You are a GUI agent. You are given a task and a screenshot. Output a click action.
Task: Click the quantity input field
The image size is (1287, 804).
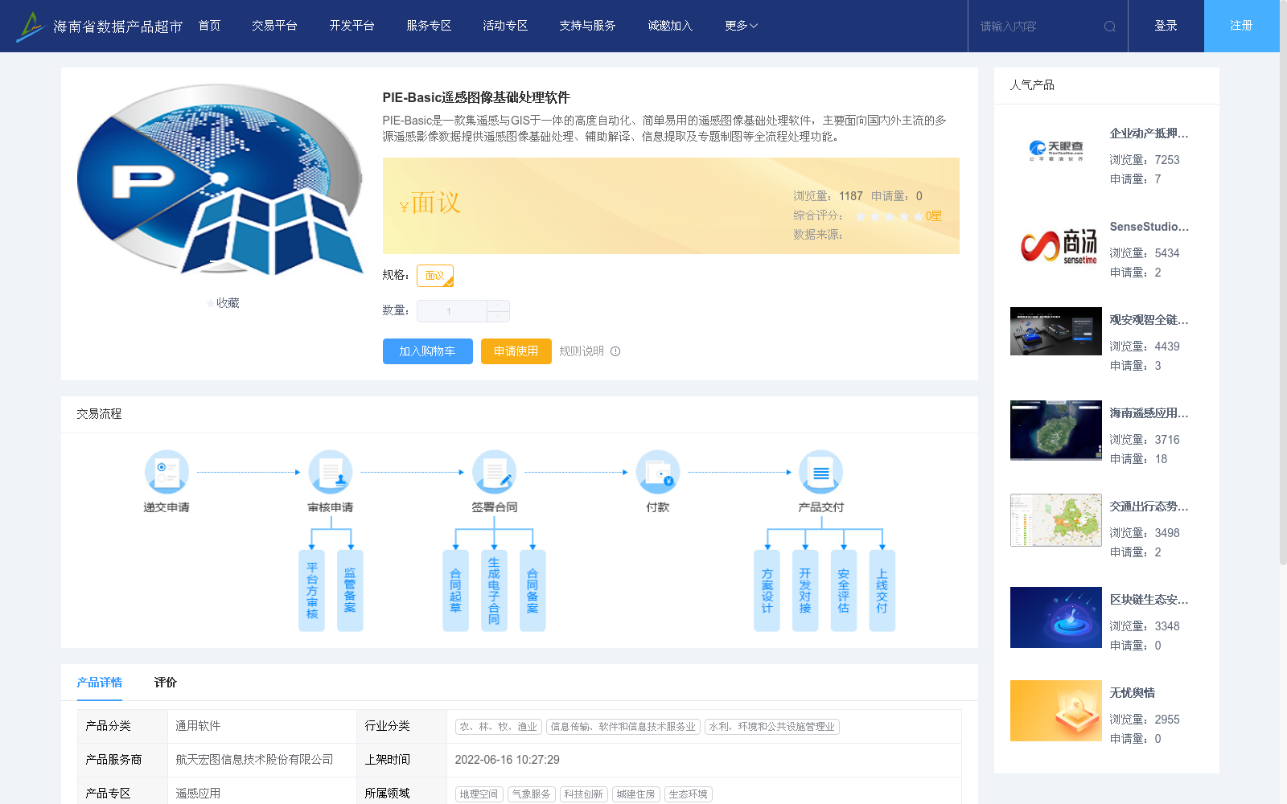451,311
